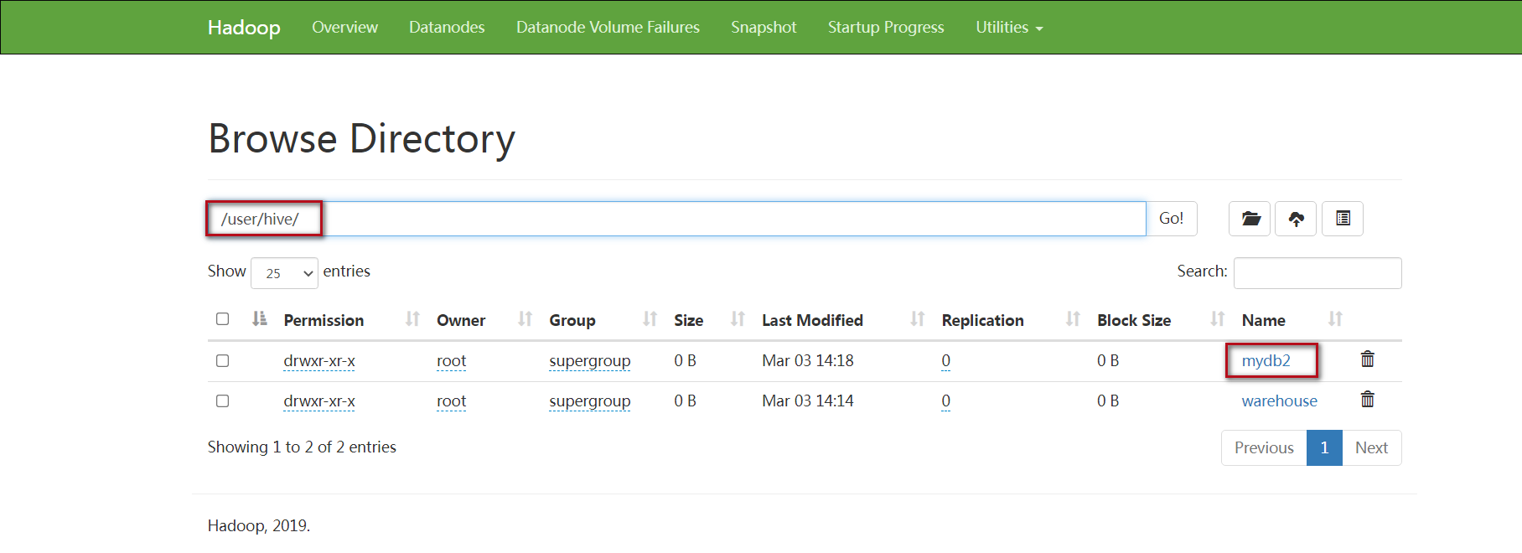Screen dimensions: 1522x553
Task: Click the Hadoop brand link
Action: [x=244, y=28]
